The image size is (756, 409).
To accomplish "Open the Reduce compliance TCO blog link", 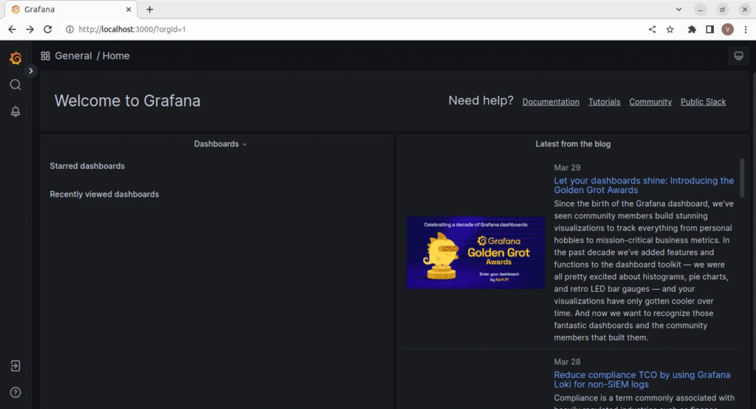I will (642, 380).
